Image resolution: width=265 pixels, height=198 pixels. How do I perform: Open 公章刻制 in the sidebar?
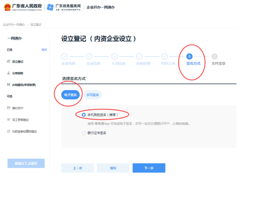coord(17,73)
